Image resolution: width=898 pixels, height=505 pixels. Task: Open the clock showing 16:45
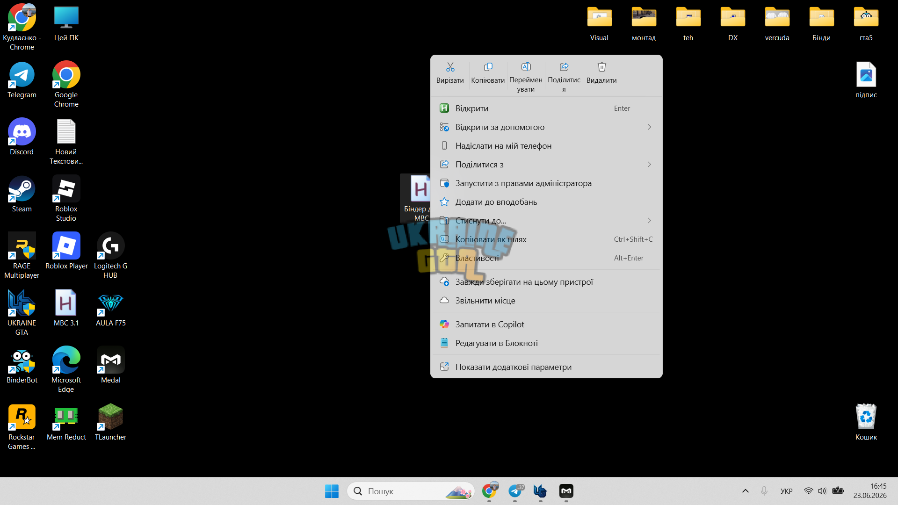point(870,491)
